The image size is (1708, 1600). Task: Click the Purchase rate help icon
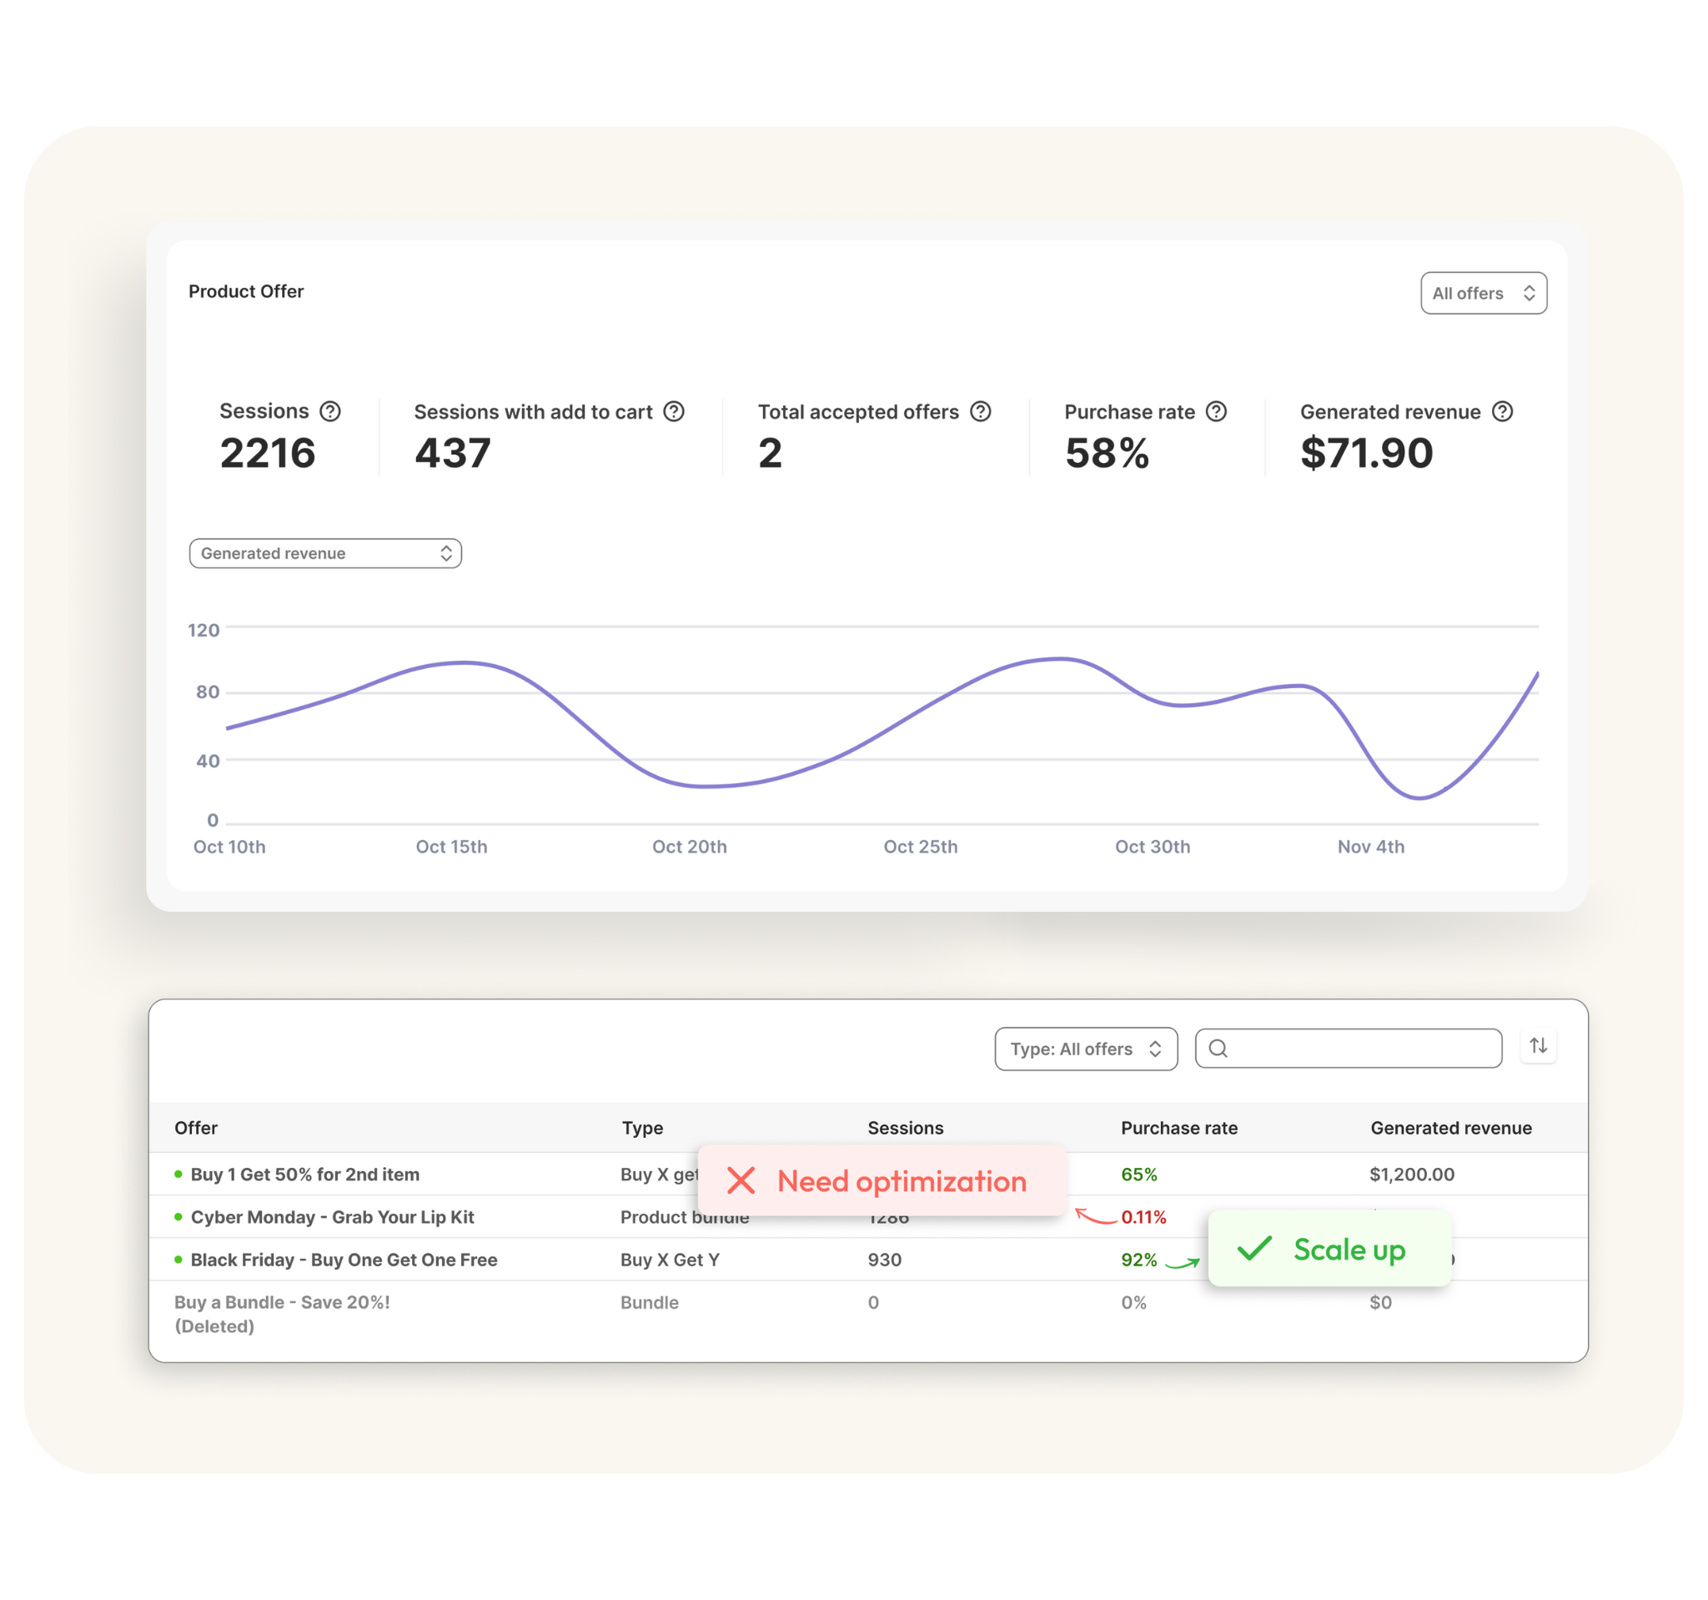1216,411
